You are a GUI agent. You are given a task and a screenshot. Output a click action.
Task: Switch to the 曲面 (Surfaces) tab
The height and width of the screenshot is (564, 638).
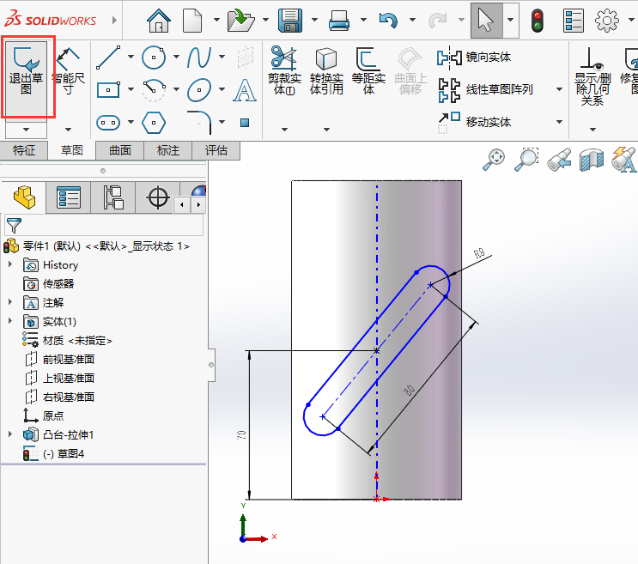tap(120, 150)
